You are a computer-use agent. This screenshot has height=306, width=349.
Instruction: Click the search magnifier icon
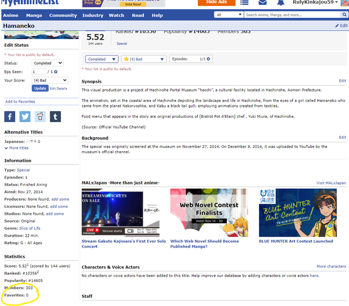(x=343, y=15)
